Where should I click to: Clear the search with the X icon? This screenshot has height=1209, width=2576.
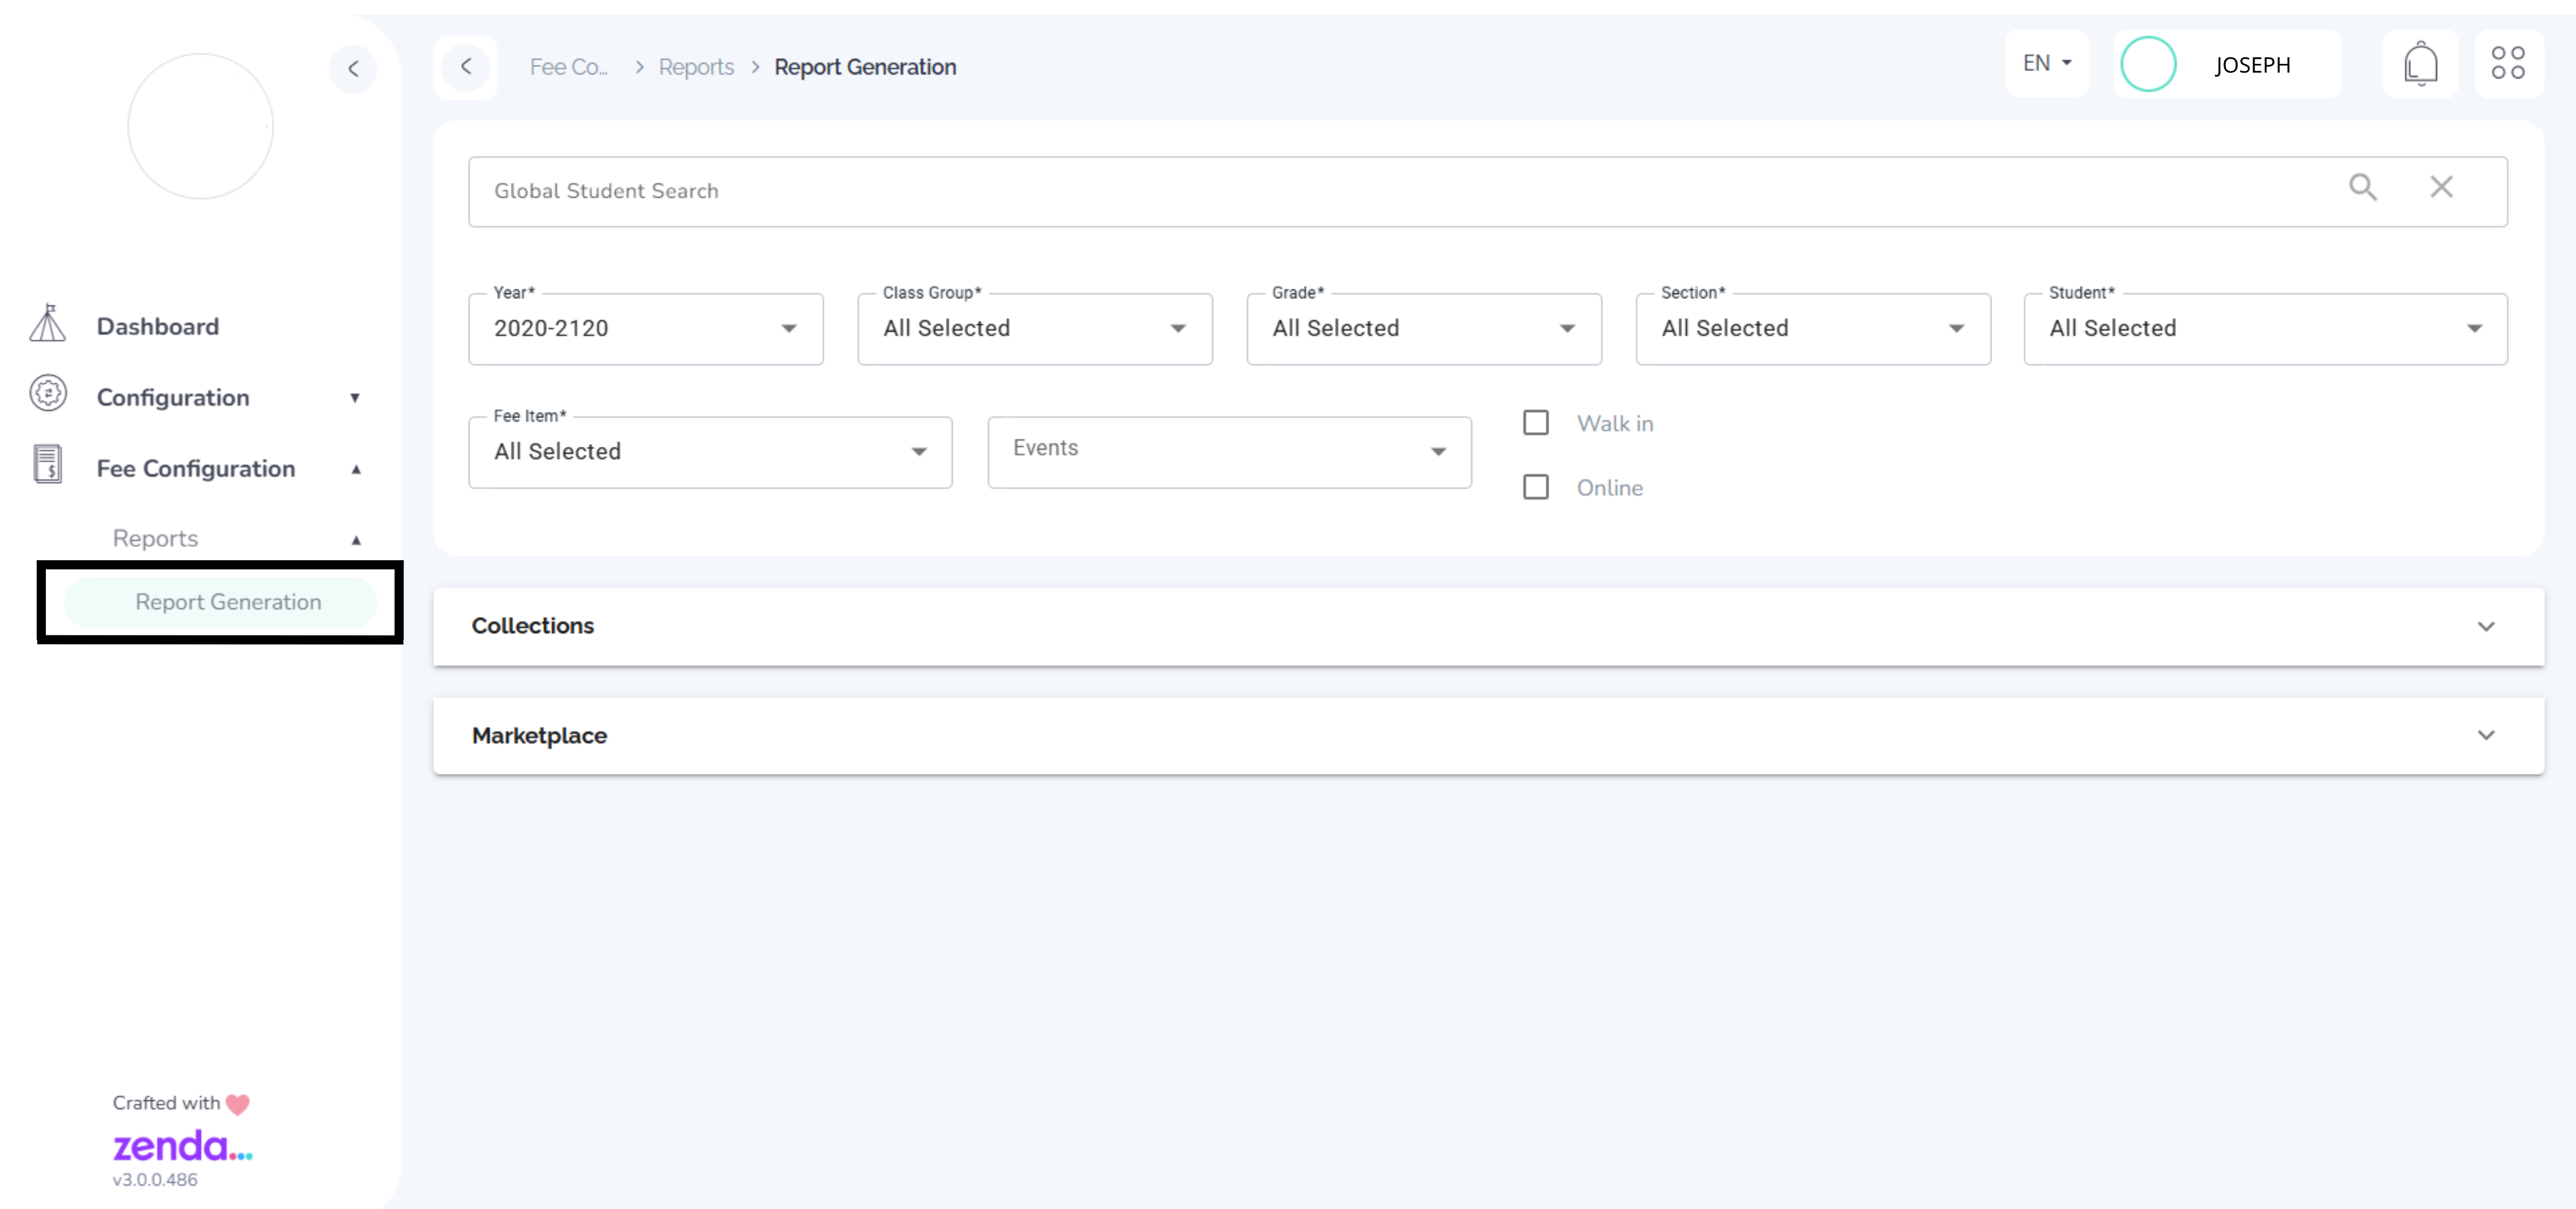click(2441, 188)
